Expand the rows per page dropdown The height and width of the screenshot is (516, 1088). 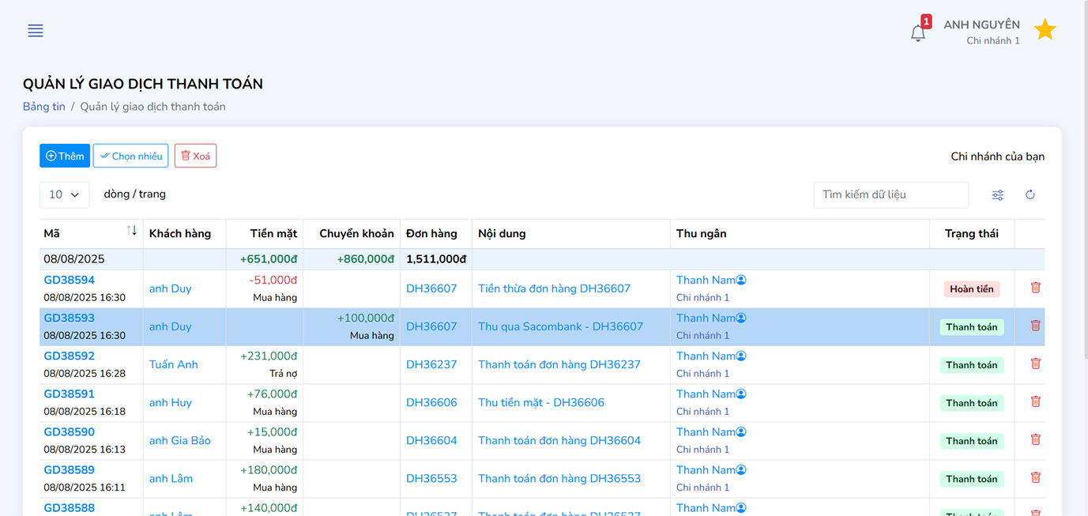pos(64,194)
